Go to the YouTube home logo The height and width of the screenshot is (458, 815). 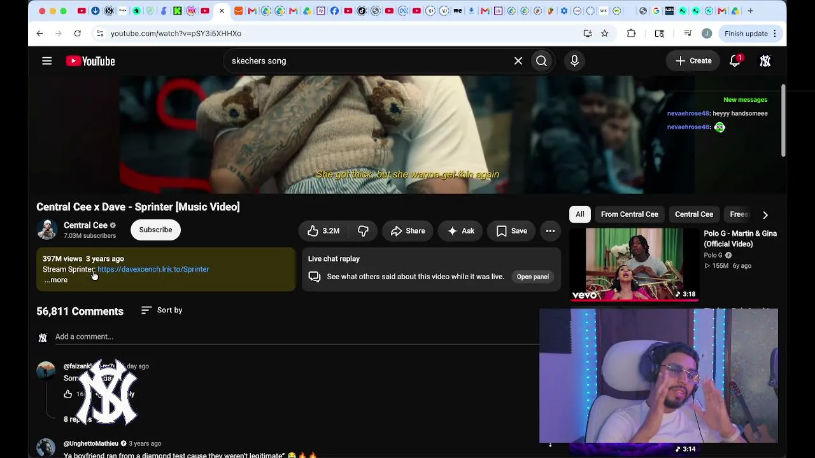(90, 61)
